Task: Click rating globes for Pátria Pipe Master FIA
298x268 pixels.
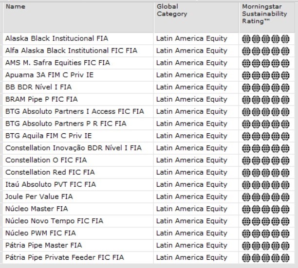Action: [263, 245]
